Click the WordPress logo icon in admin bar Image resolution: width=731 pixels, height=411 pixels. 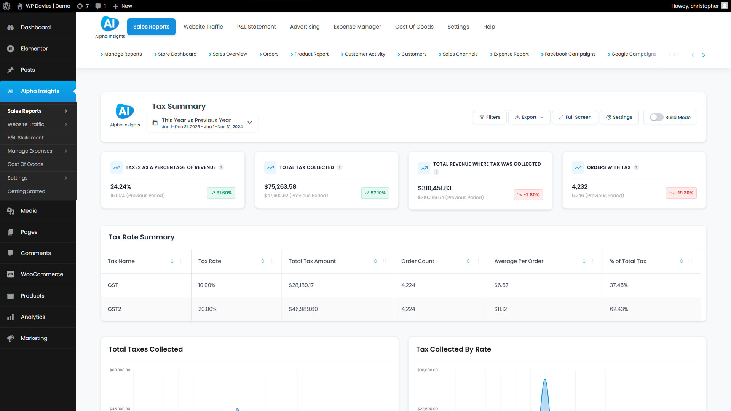(x=6, y=6)
